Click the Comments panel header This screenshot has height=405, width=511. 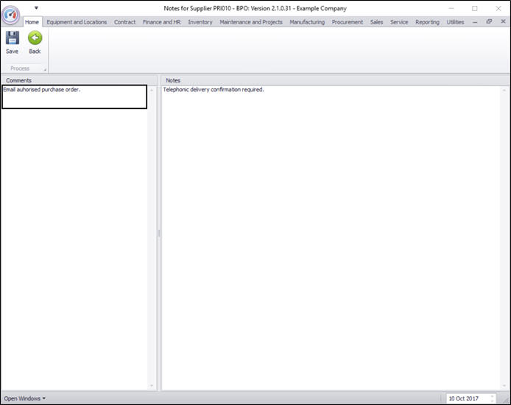pos(80,80)
